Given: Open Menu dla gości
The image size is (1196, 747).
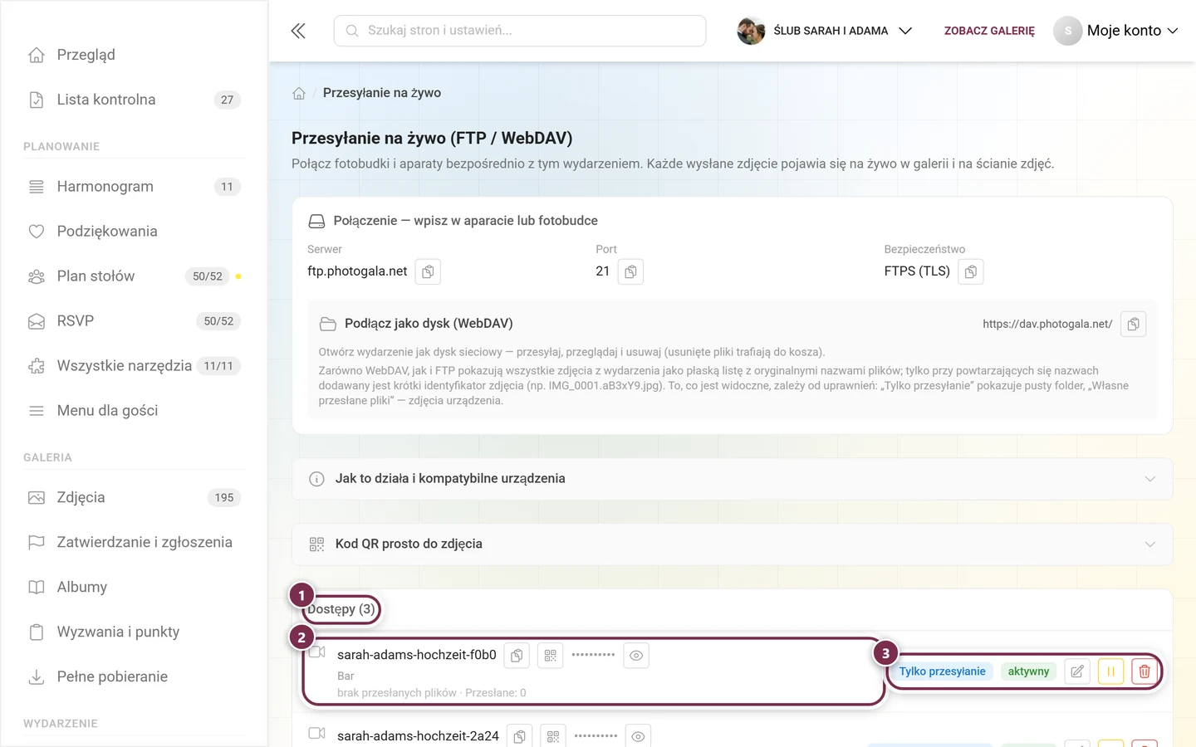Looking at the screenshot, I should (134, 411).
